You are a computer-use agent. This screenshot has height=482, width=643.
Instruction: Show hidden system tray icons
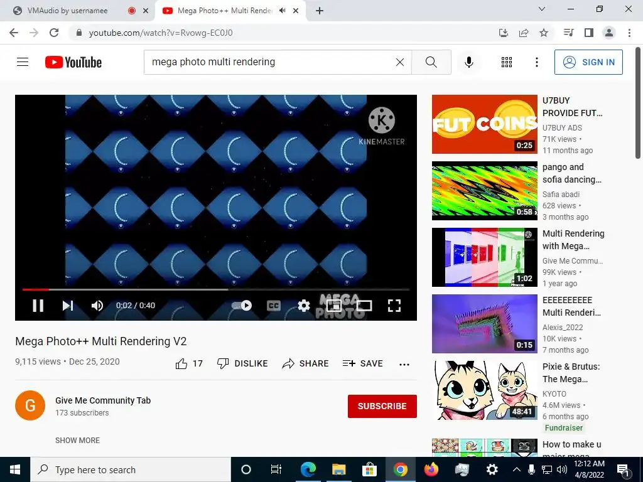point(517,469)
